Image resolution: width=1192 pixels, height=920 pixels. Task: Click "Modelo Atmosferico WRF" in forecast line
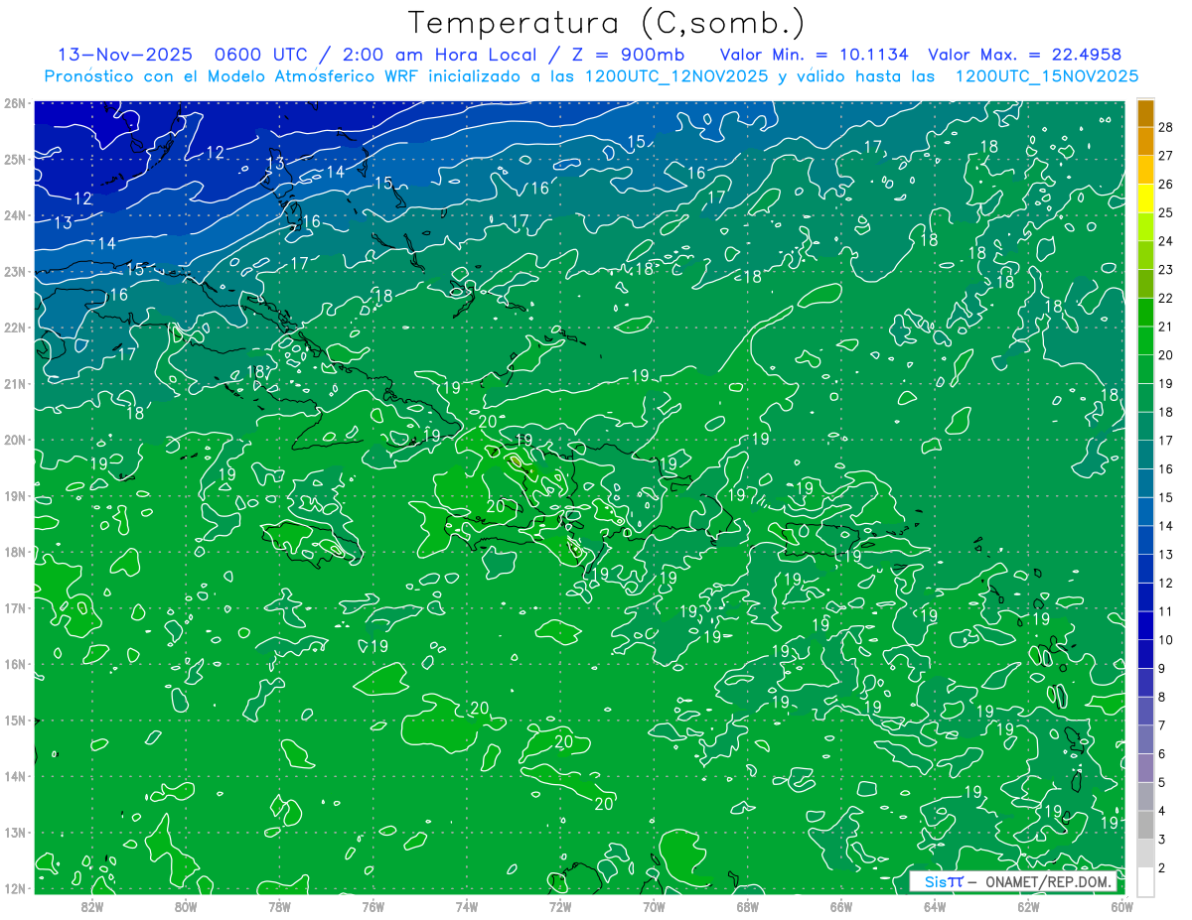click(315, 76)
